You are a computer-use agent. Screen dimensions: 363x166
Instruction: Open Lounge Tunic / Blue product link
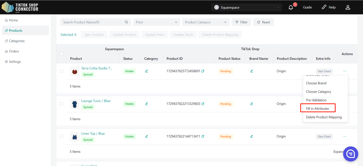[96, 101]
